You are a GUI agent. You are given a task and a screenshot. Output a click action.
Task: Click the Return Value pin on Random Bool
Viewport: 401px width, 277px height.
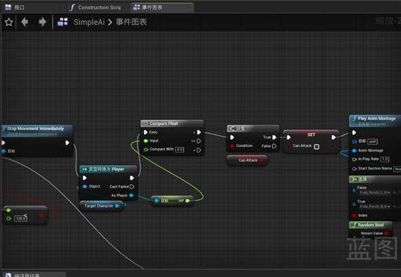387,233
